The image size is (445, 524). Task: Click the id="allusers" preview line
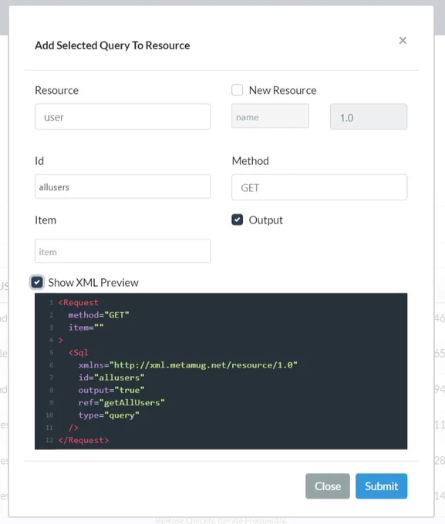pos(111,378)
